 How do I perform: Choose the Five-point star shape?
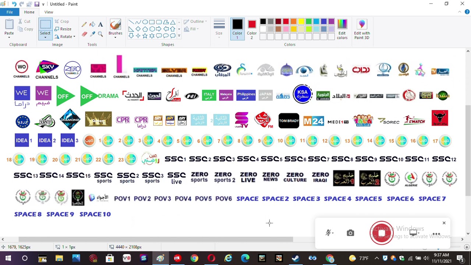[145, 36]
